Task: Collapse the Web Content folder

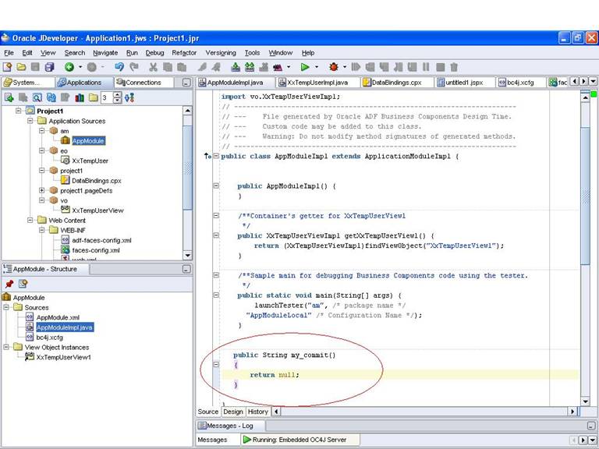Action: point(30,220)
